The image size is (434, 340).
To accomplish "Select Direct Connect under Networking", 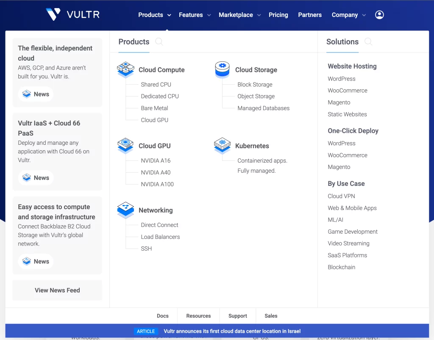I will (160, 225).
